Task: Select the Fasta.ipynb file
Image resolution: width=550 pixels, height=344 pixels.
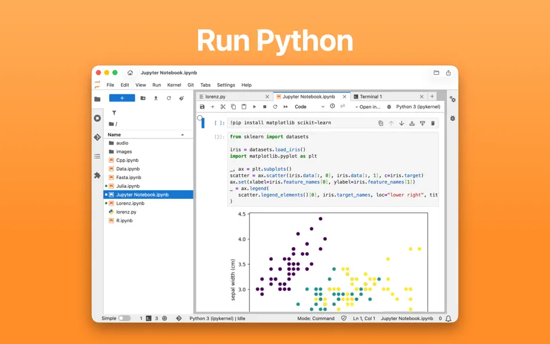Action: tap(149, 177)
